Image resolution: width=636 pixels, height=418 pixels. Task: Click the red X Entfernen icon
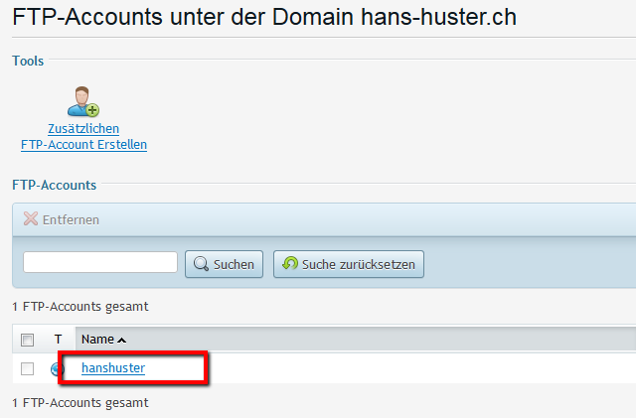(31, 219)
